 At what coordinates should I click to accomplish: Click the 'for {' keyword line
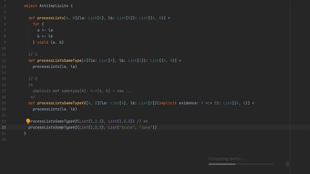pos(38,24)
